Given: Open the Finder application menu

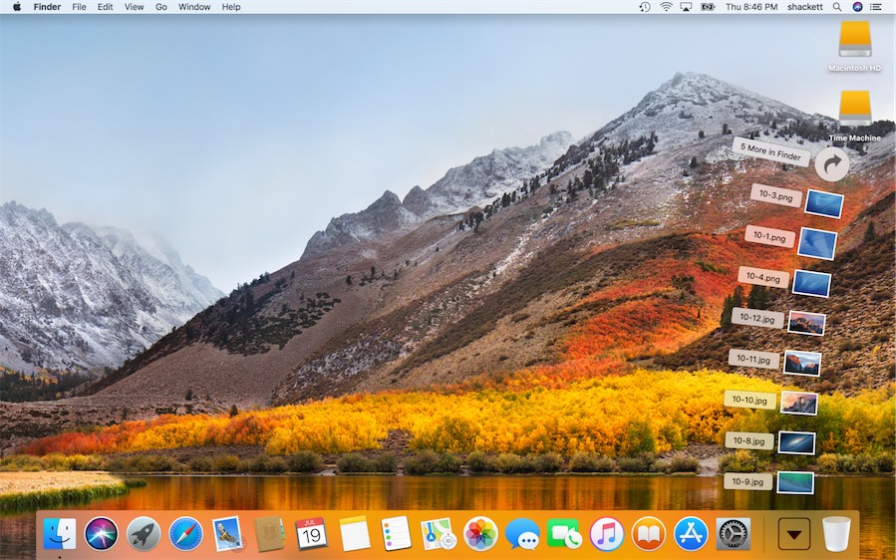Looking at the screenshot, I should pyautogui.click(x=47, y=7).
